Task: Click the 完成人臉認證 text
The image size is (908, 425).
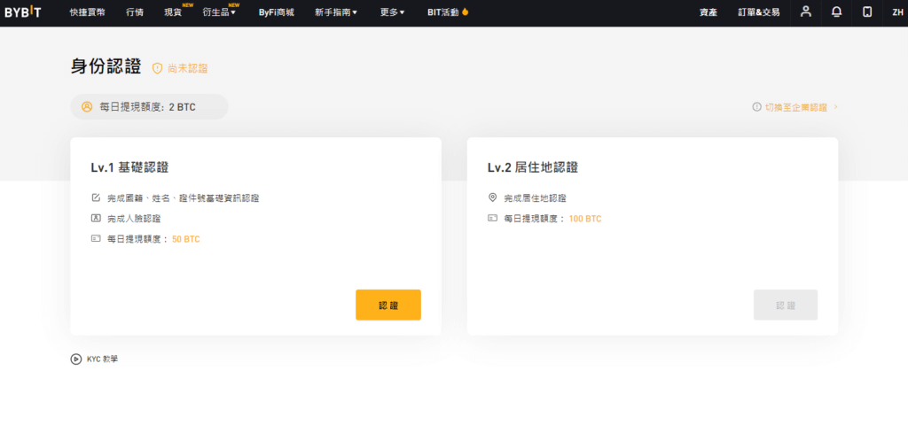Action: tap(134, 219)
